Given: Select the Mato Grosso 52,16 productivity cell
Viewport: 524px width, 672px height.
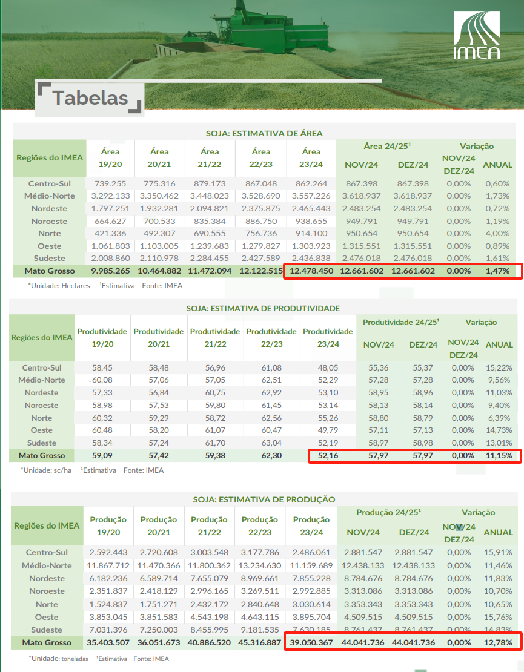Looking at the screenshot, I should (x=328, y=455).
